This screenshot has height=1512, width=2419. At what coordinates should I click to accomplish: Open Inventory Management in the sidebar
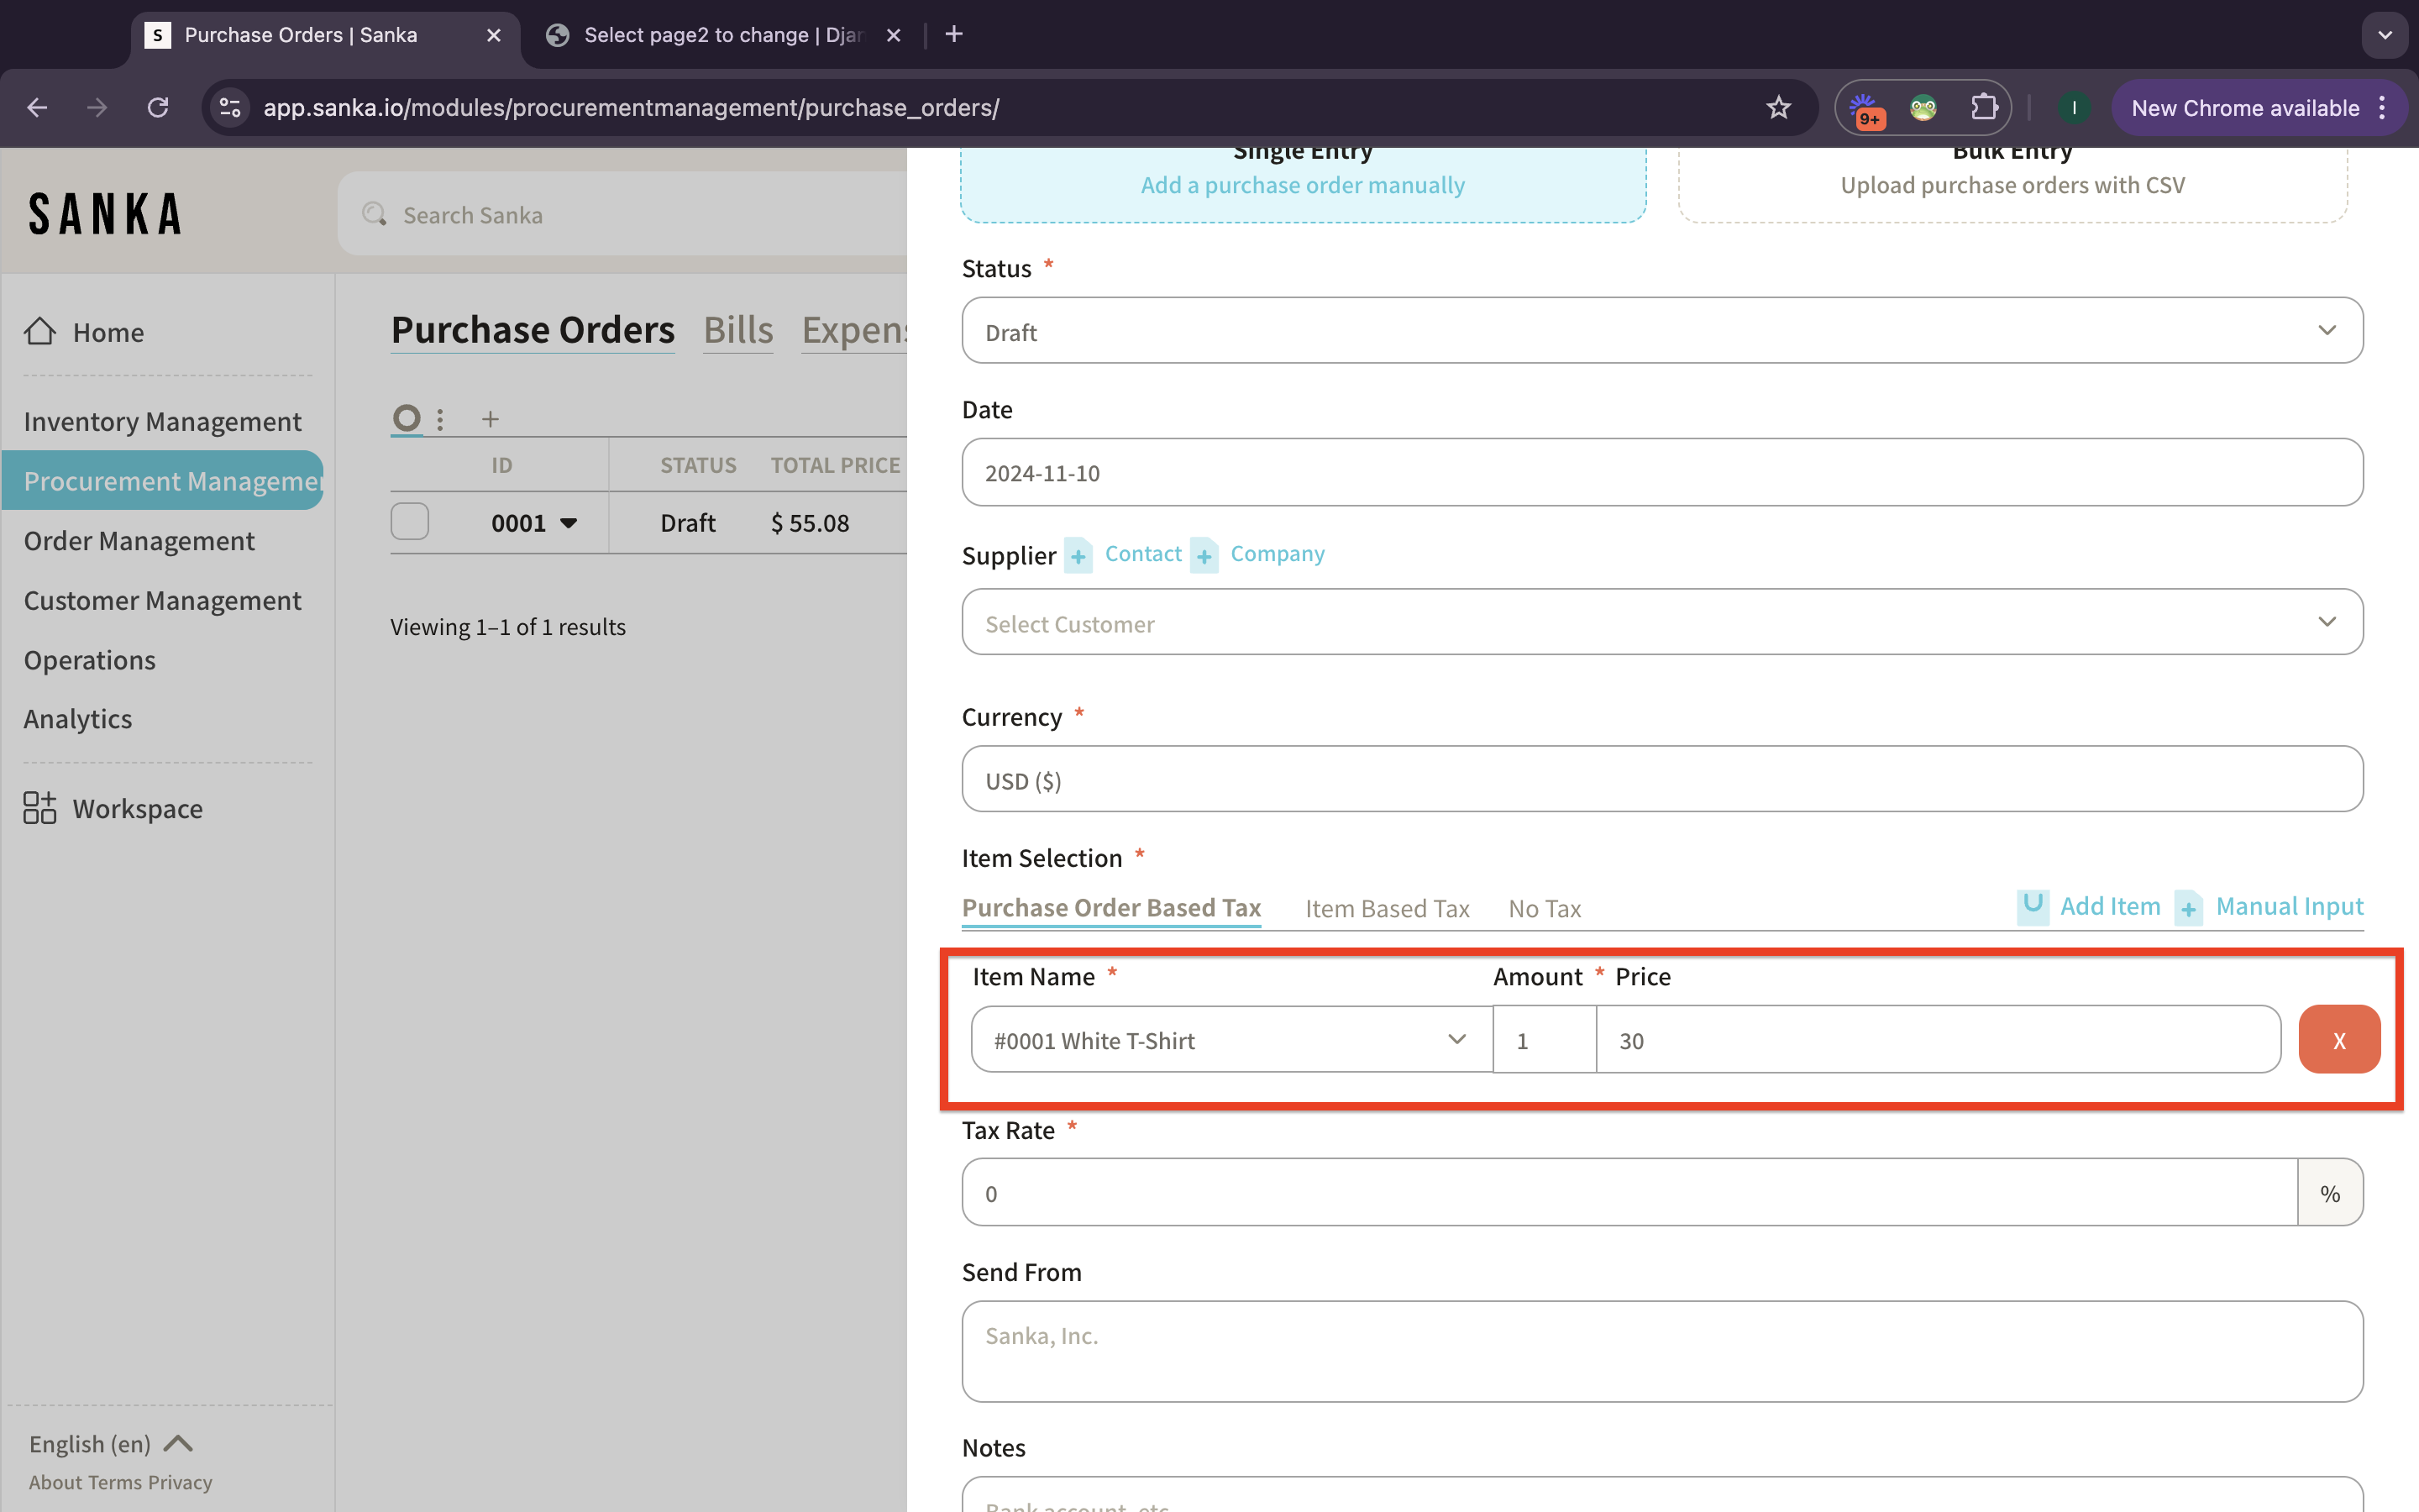pos(162,421)
